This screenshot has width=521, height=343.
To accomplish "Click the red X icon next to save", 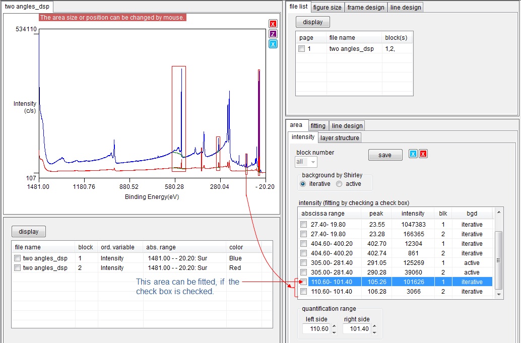I will 423,154.
